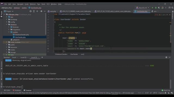Select Local (2) terminal tab
This screenshot has height=97, width=174.
click(23, 57)
